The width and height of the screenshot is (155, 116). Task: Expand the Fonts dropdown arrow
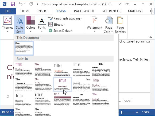[x=42, y=32]
